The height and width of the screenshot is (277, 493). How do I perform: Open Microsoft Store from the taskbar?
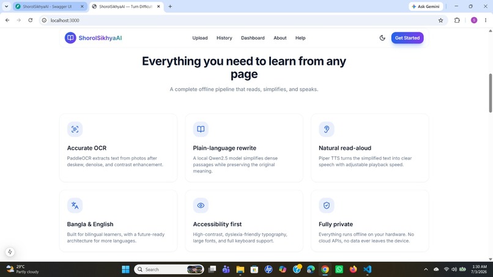coord(254,270)
